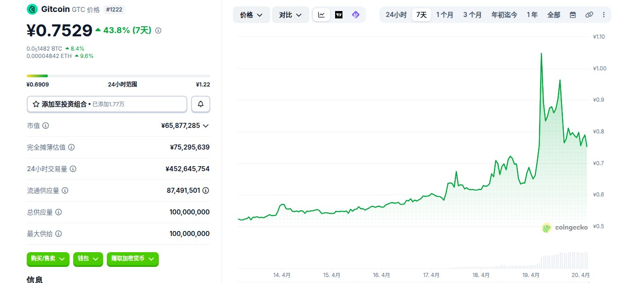This screenshot has height=283, width=626.
Task: Click the ¥75,295,639 valuation value
Action: point(190,147)
